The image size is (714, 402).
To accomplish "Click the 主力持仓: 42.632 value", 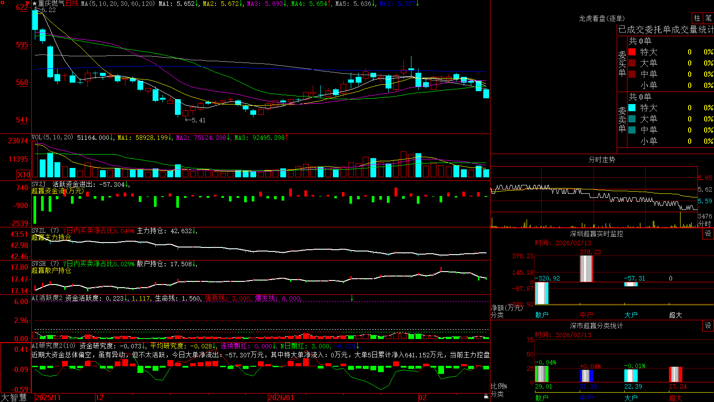I will (x=165, y=231).
